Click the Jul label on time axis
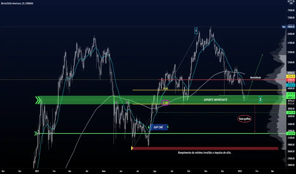Image resolution: width=296 pixels, height=174 pixels. pyautogui.click(x=138, y=171)
